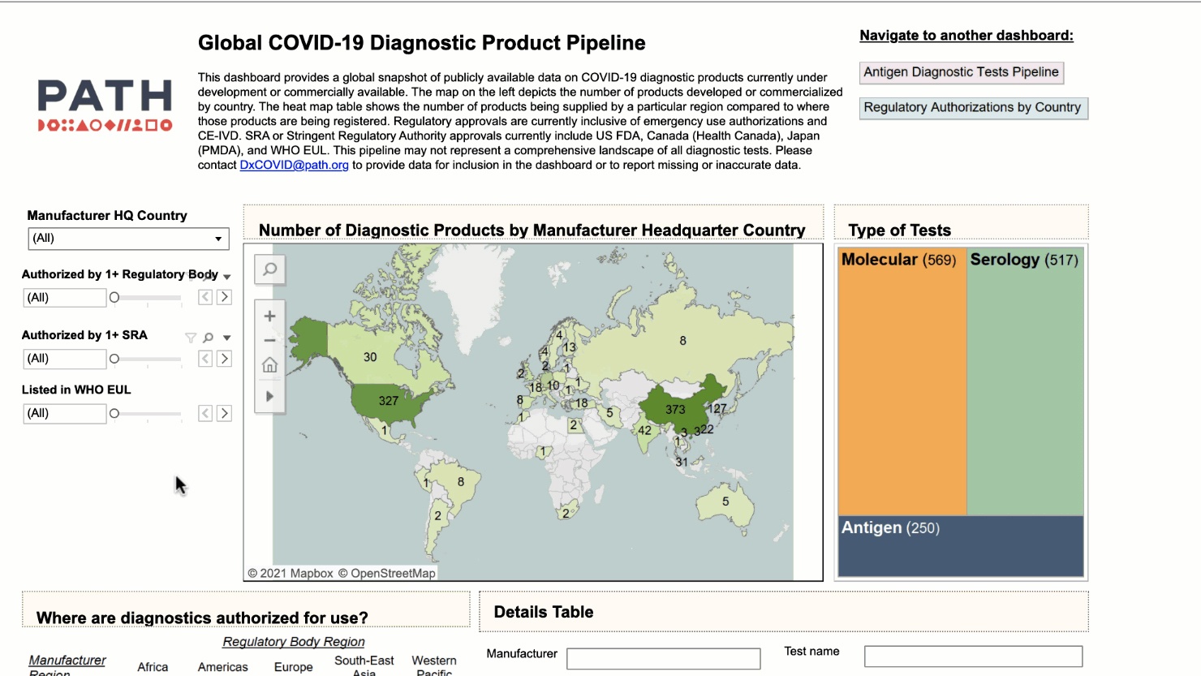The image size is (1201, 676).
Task: Navigate to Antigen Diagnostic Tests Pipeline dashboard
Action: (961, 72)
